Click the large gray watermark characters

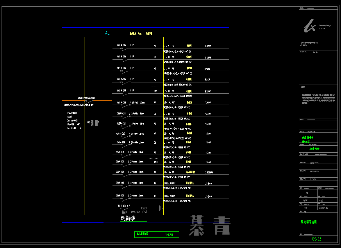[210, 225]
